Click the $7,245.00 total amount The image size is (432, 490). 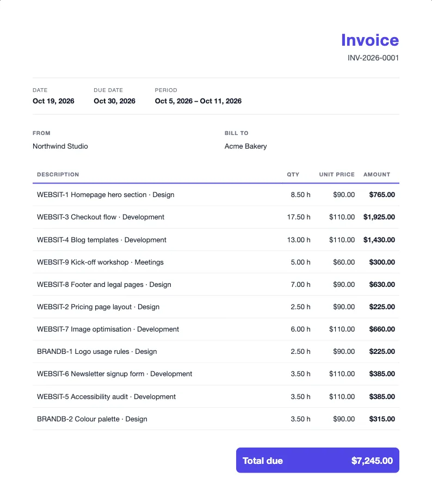pos(372,461)
